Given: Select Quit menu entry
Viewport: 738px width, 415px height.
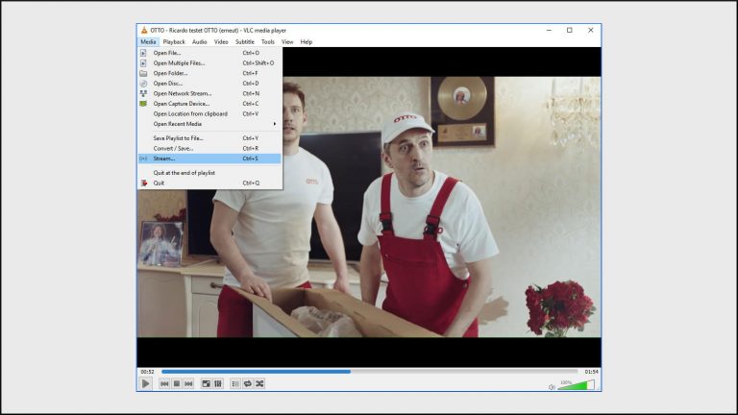Looking at the screenshot, I should pyautogui.click(x=209, y=183).
